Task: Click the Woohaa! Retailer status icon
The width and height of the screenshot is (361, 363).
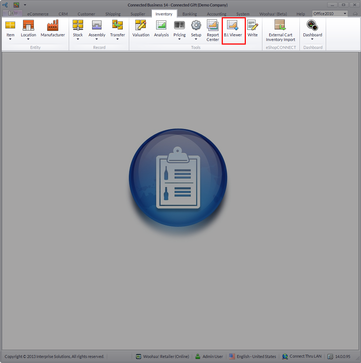Action: click(139, 357)
